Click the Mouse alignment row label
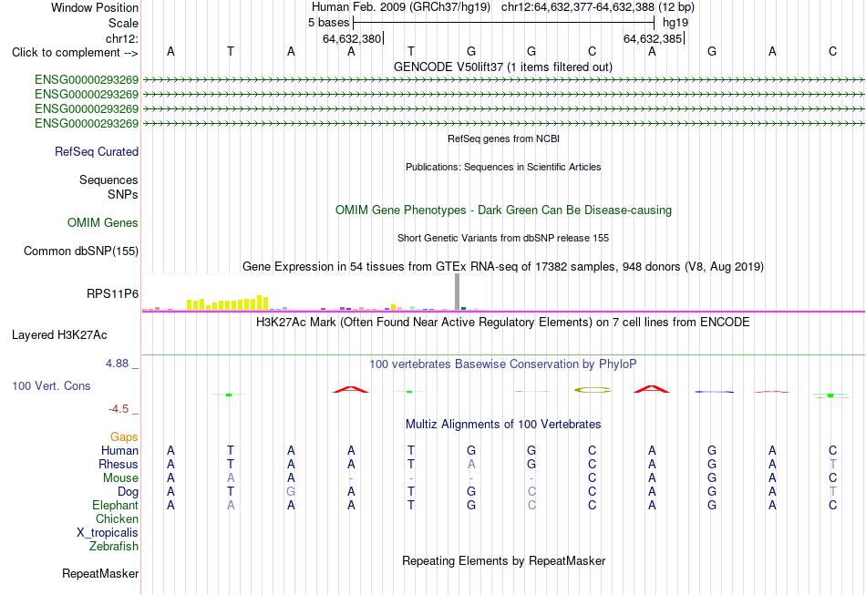The image size is (866, 595). [x=120, y=478]
